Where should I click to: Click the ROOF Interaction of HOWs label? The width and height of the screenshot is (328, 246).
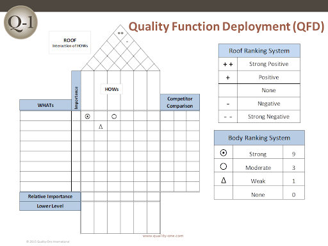tap(70, 43)
